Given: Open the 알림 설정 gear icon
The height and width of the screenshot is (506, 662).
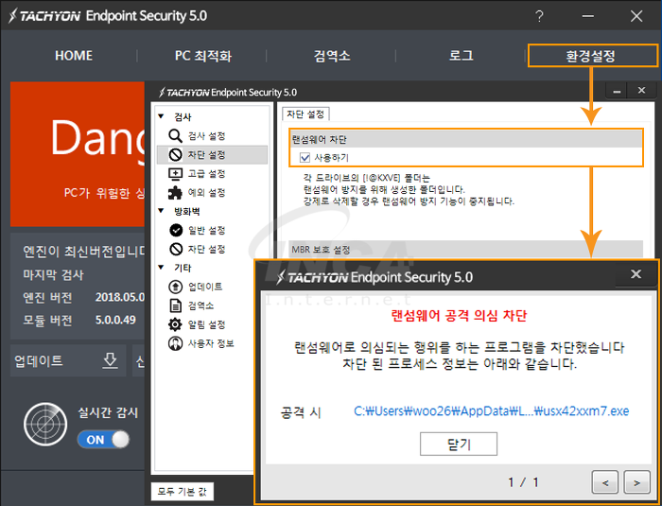Looking at the screenshot, I should (x=175, y=324).
